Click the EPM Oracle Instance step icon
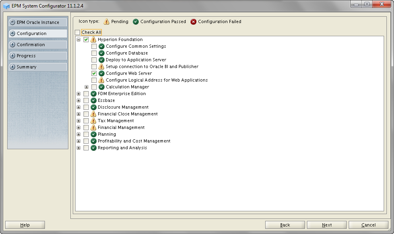Screen dimensions: 394x234 click(x=12, y=22)
